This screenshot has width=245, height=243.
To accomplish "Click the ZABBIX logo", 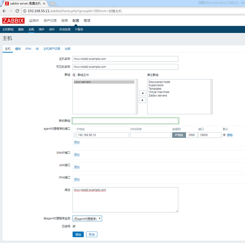I will (x=13, y=21).
